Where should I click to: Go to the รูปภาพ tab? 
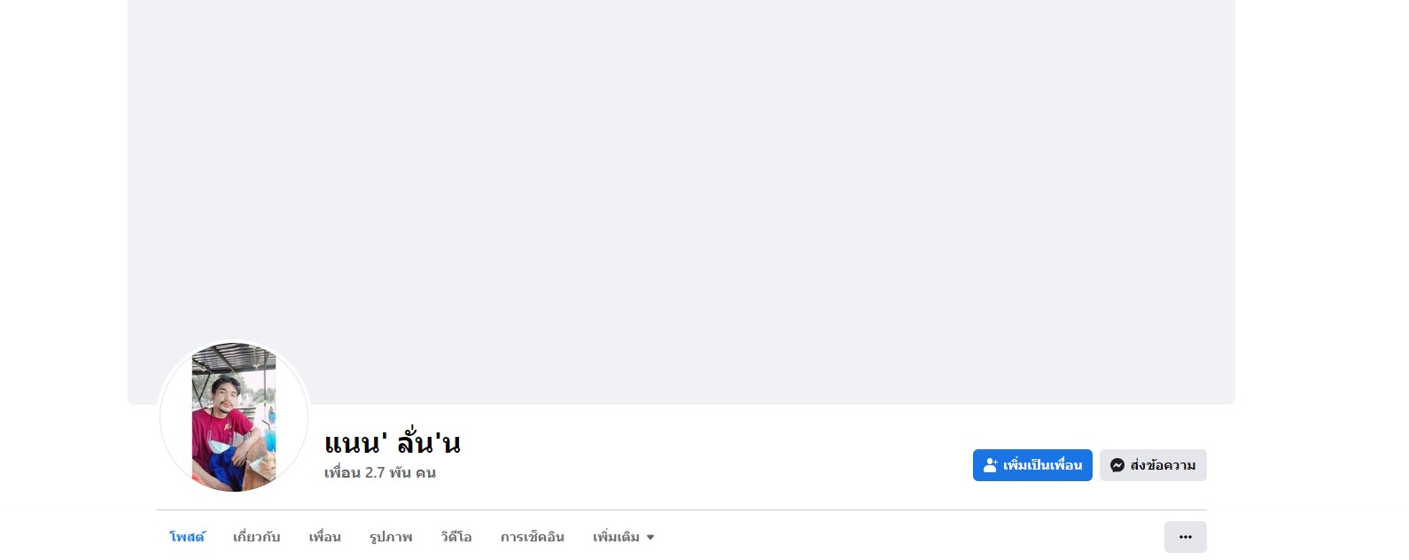pyautogui.click(x=391, y=537)
